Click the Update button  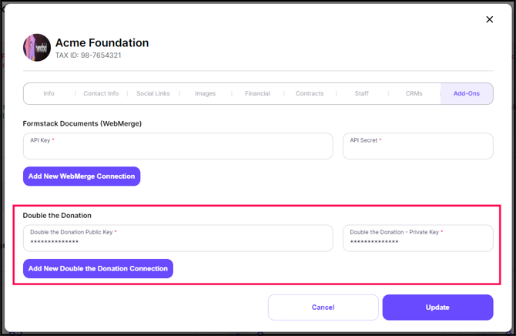click(437, 307)
